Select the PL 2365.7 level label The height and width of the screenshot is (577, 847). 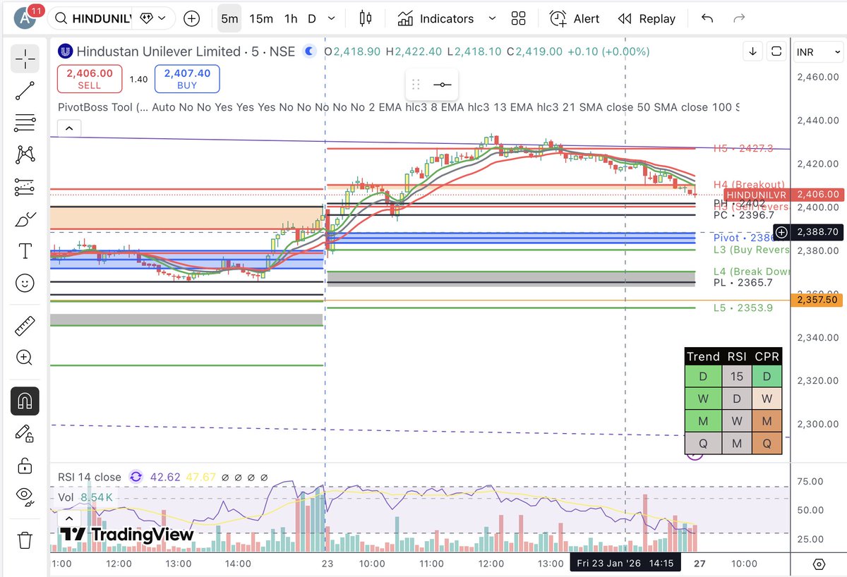pyautogui.click(x=743, y=282)
